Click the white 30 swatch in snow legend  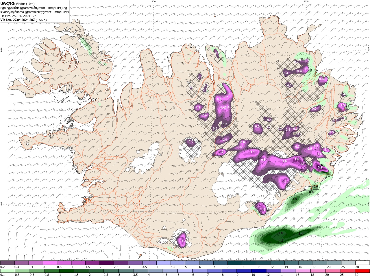362,263
